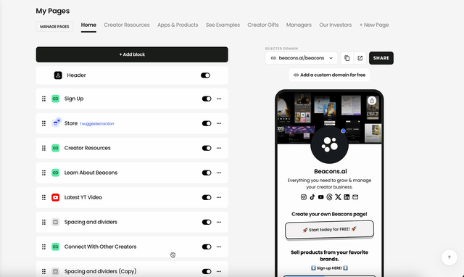Grab the drag handle for Creator Resources
This screenshot has height=277, width=464.
[43, 148]
